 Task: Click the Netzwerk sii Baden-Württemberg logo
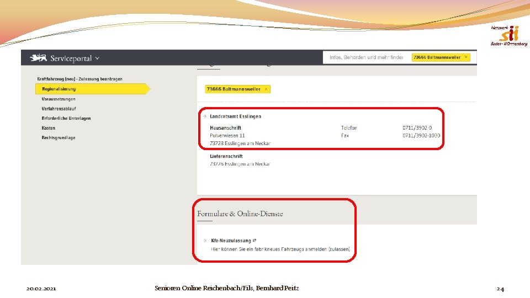coord(509,35)
